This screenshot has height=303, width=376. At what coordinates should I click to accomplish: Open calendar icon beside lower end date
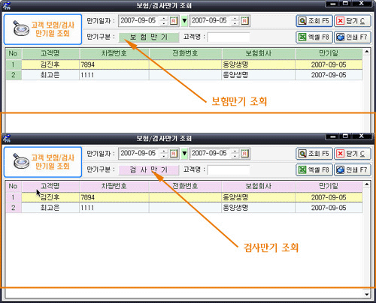(x=244, y=154)
